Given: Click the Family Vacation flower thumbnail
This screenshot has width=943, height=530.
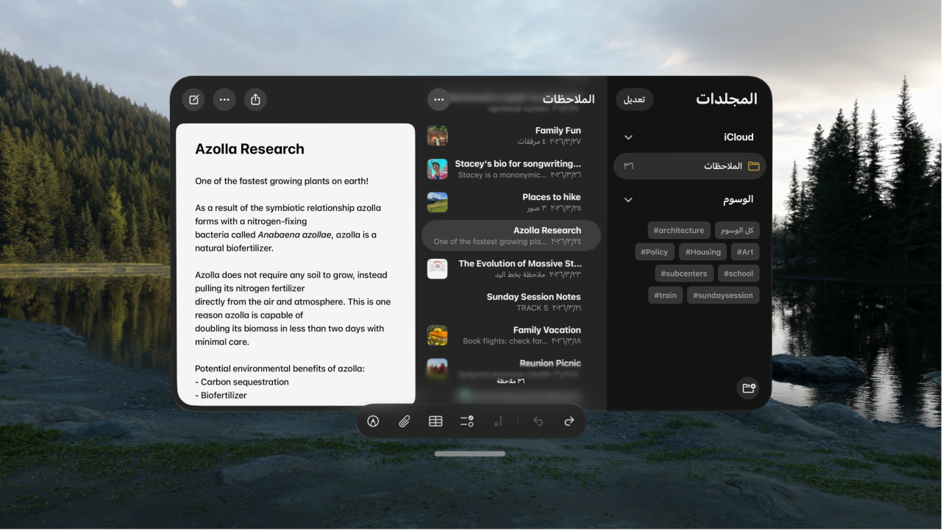Looking at the screenshot, I should pyautogui.click(x=437, y=335).
